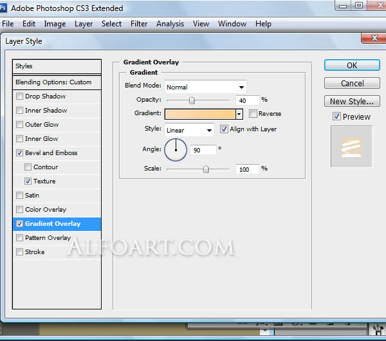386x341 pixels.
Task: Tick the Stroke checkbox
Action: point(19,252)
